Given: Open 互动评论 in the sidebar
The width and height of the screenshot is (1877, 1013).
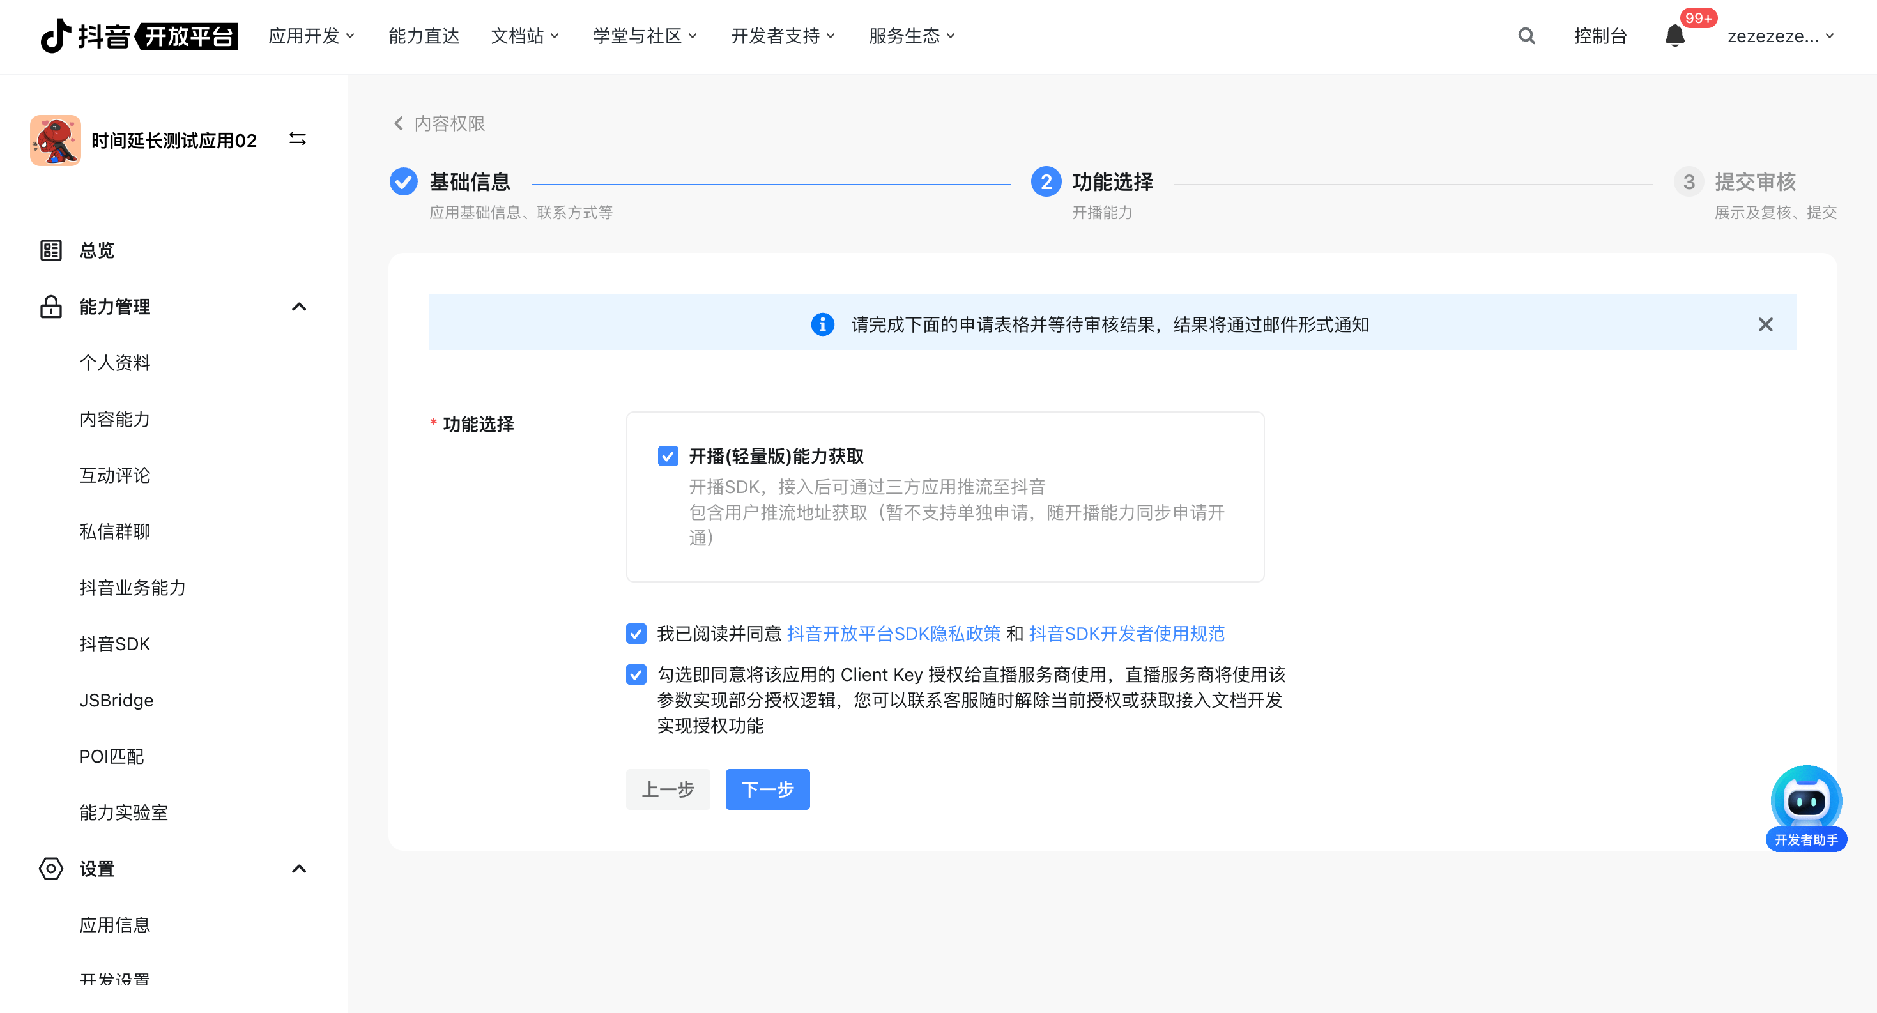Looking at the screenshot, I should point(115,475).
